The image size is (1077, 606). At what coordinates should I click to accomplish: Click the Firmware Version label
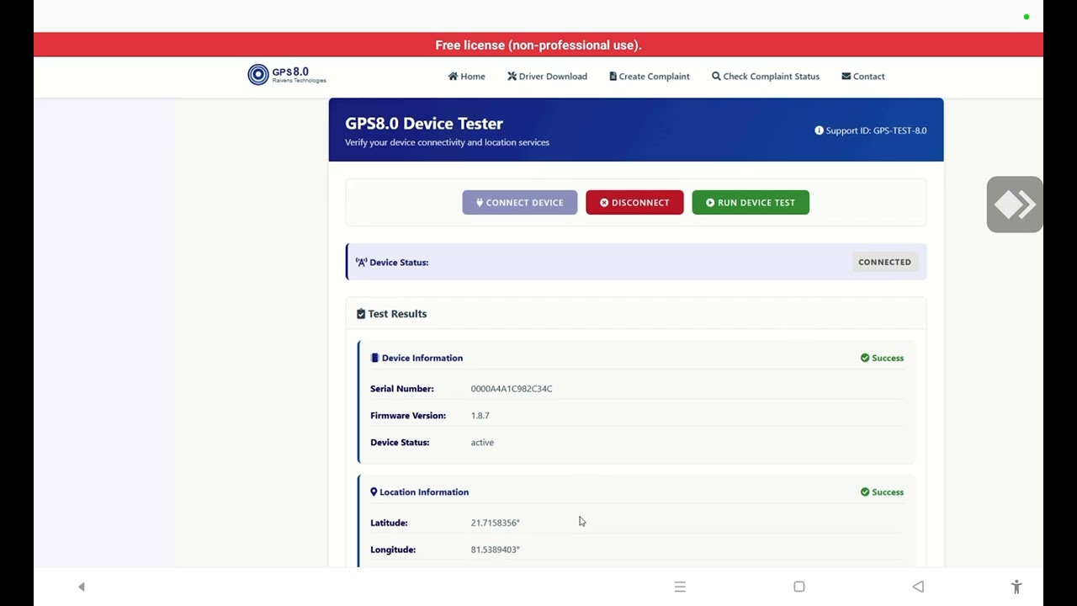click(408, 416)
